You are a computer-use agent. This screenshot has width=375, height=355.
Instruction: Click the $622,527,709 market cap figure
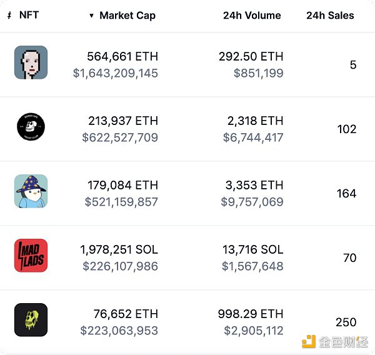(x=120, y=137)
